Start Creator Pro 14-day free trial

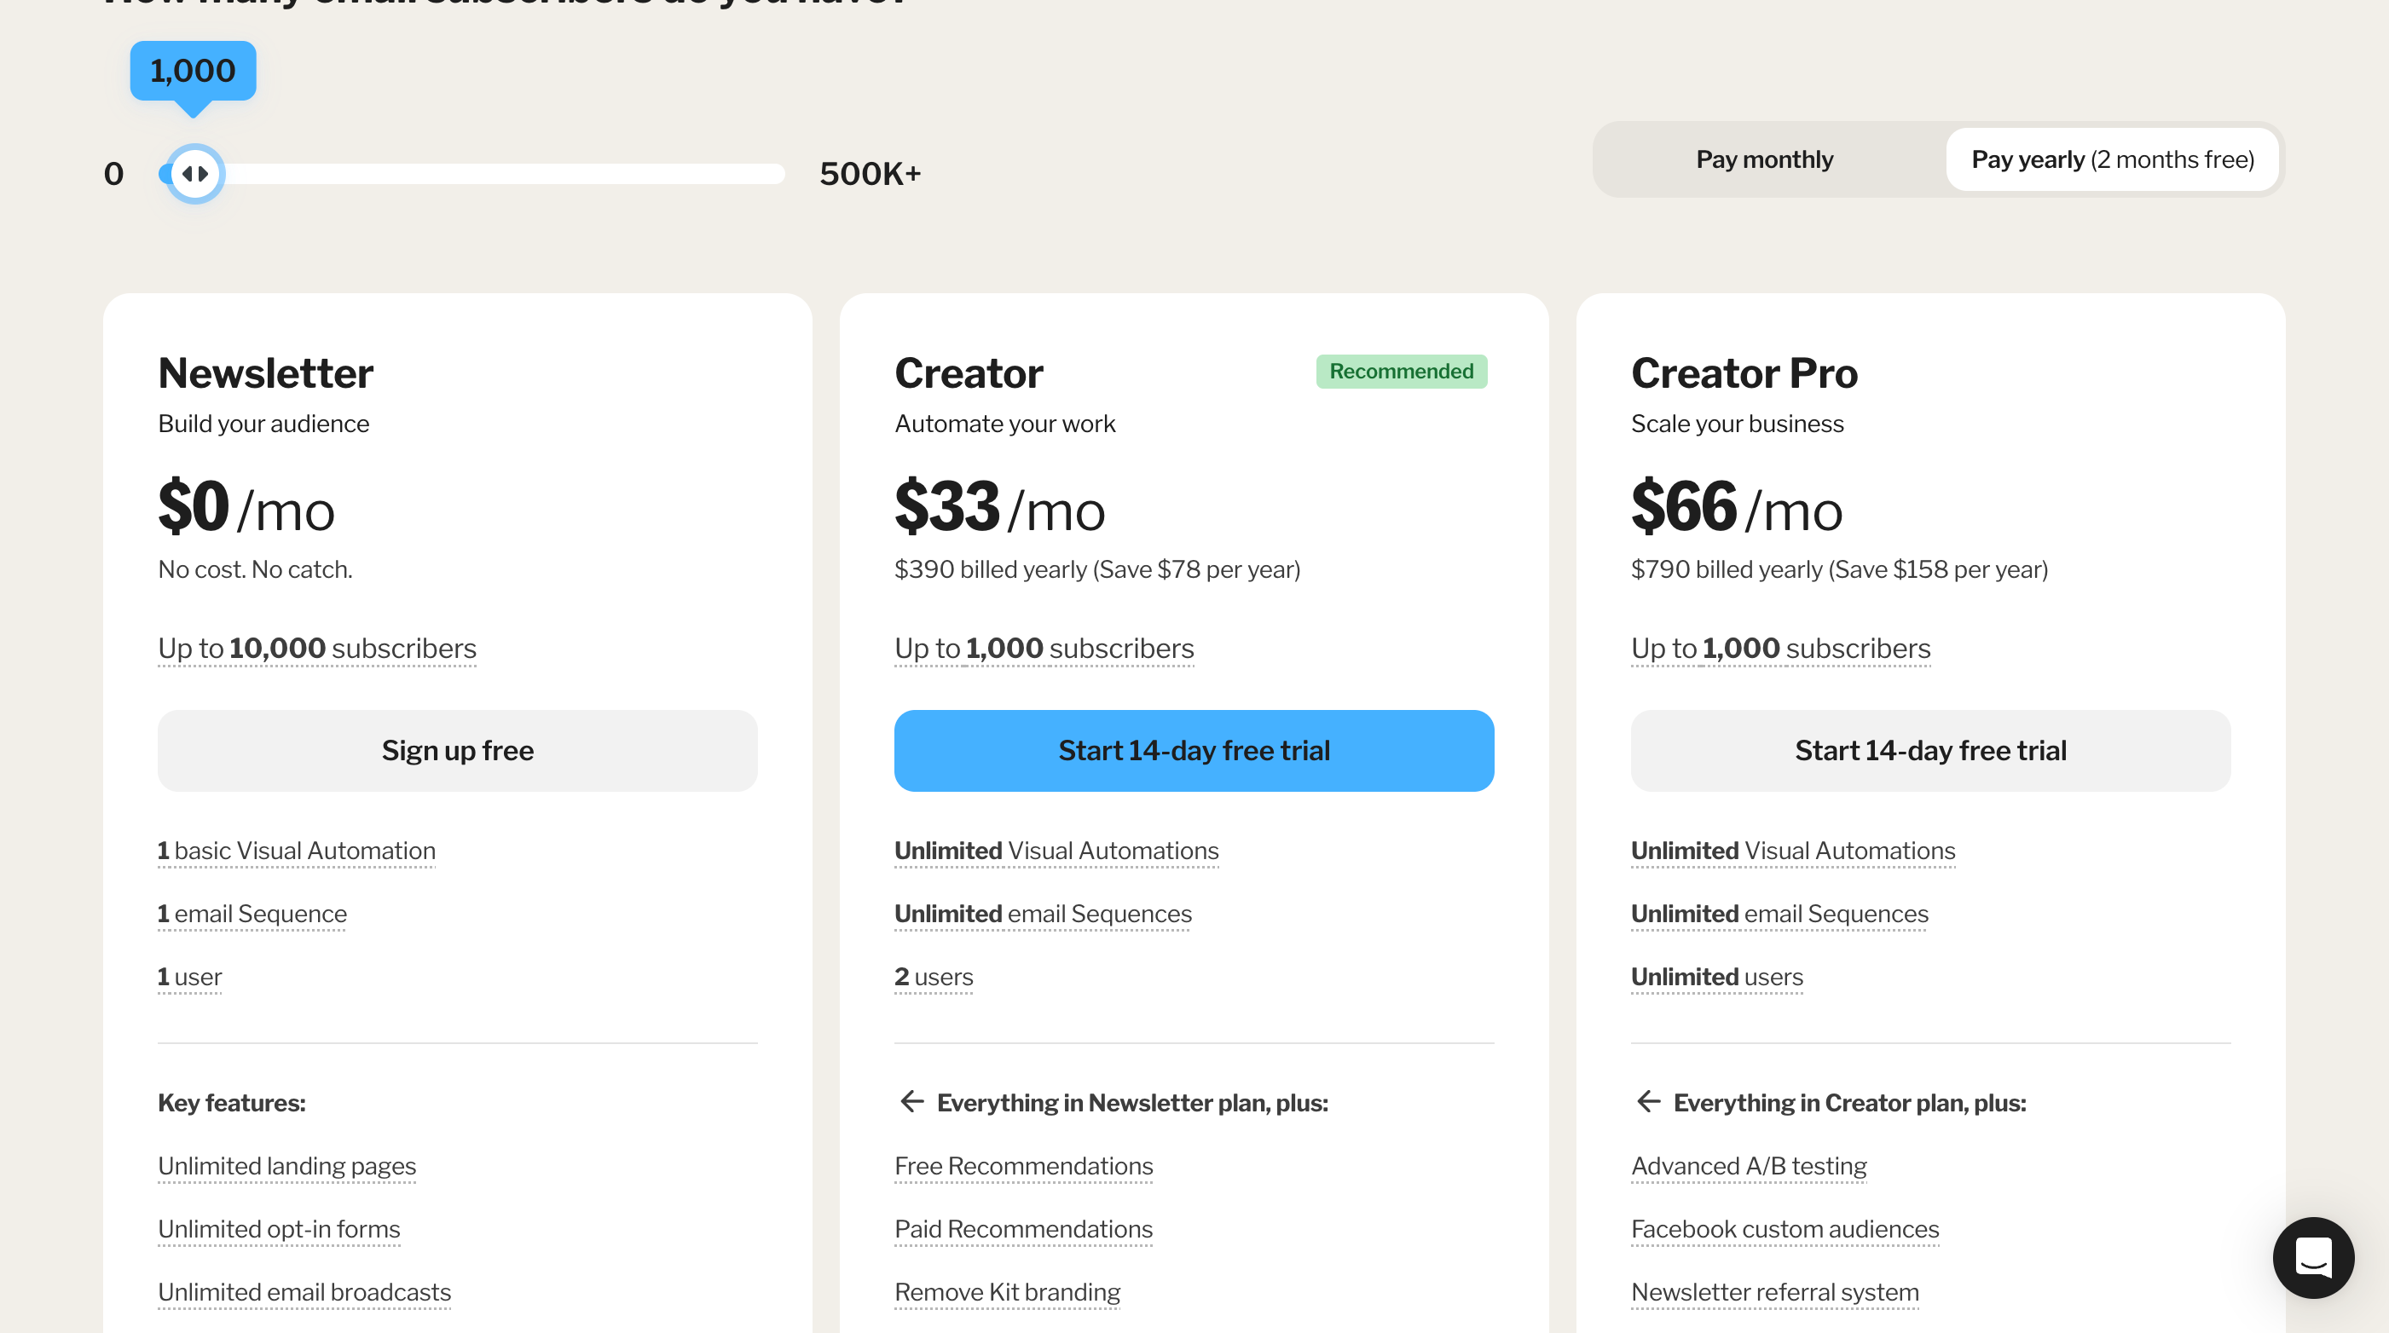[1930, 750]
